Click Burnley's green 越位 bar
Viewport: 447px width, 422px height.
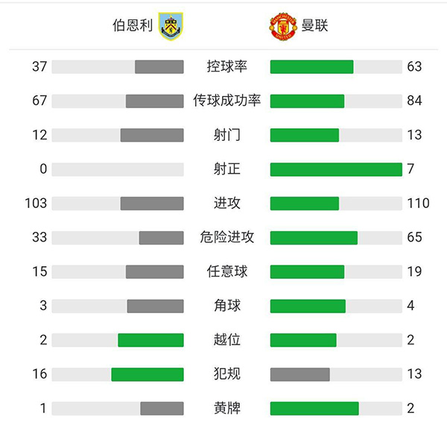(150, 340)
